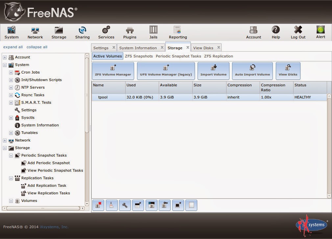The image size is (332, 239).
Task: Open the Help question mark icon
Action: coord(276,33)
